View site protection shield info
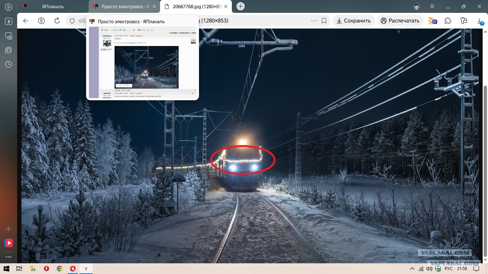Screen dimensions: 488x274 [x=72, y=21]
